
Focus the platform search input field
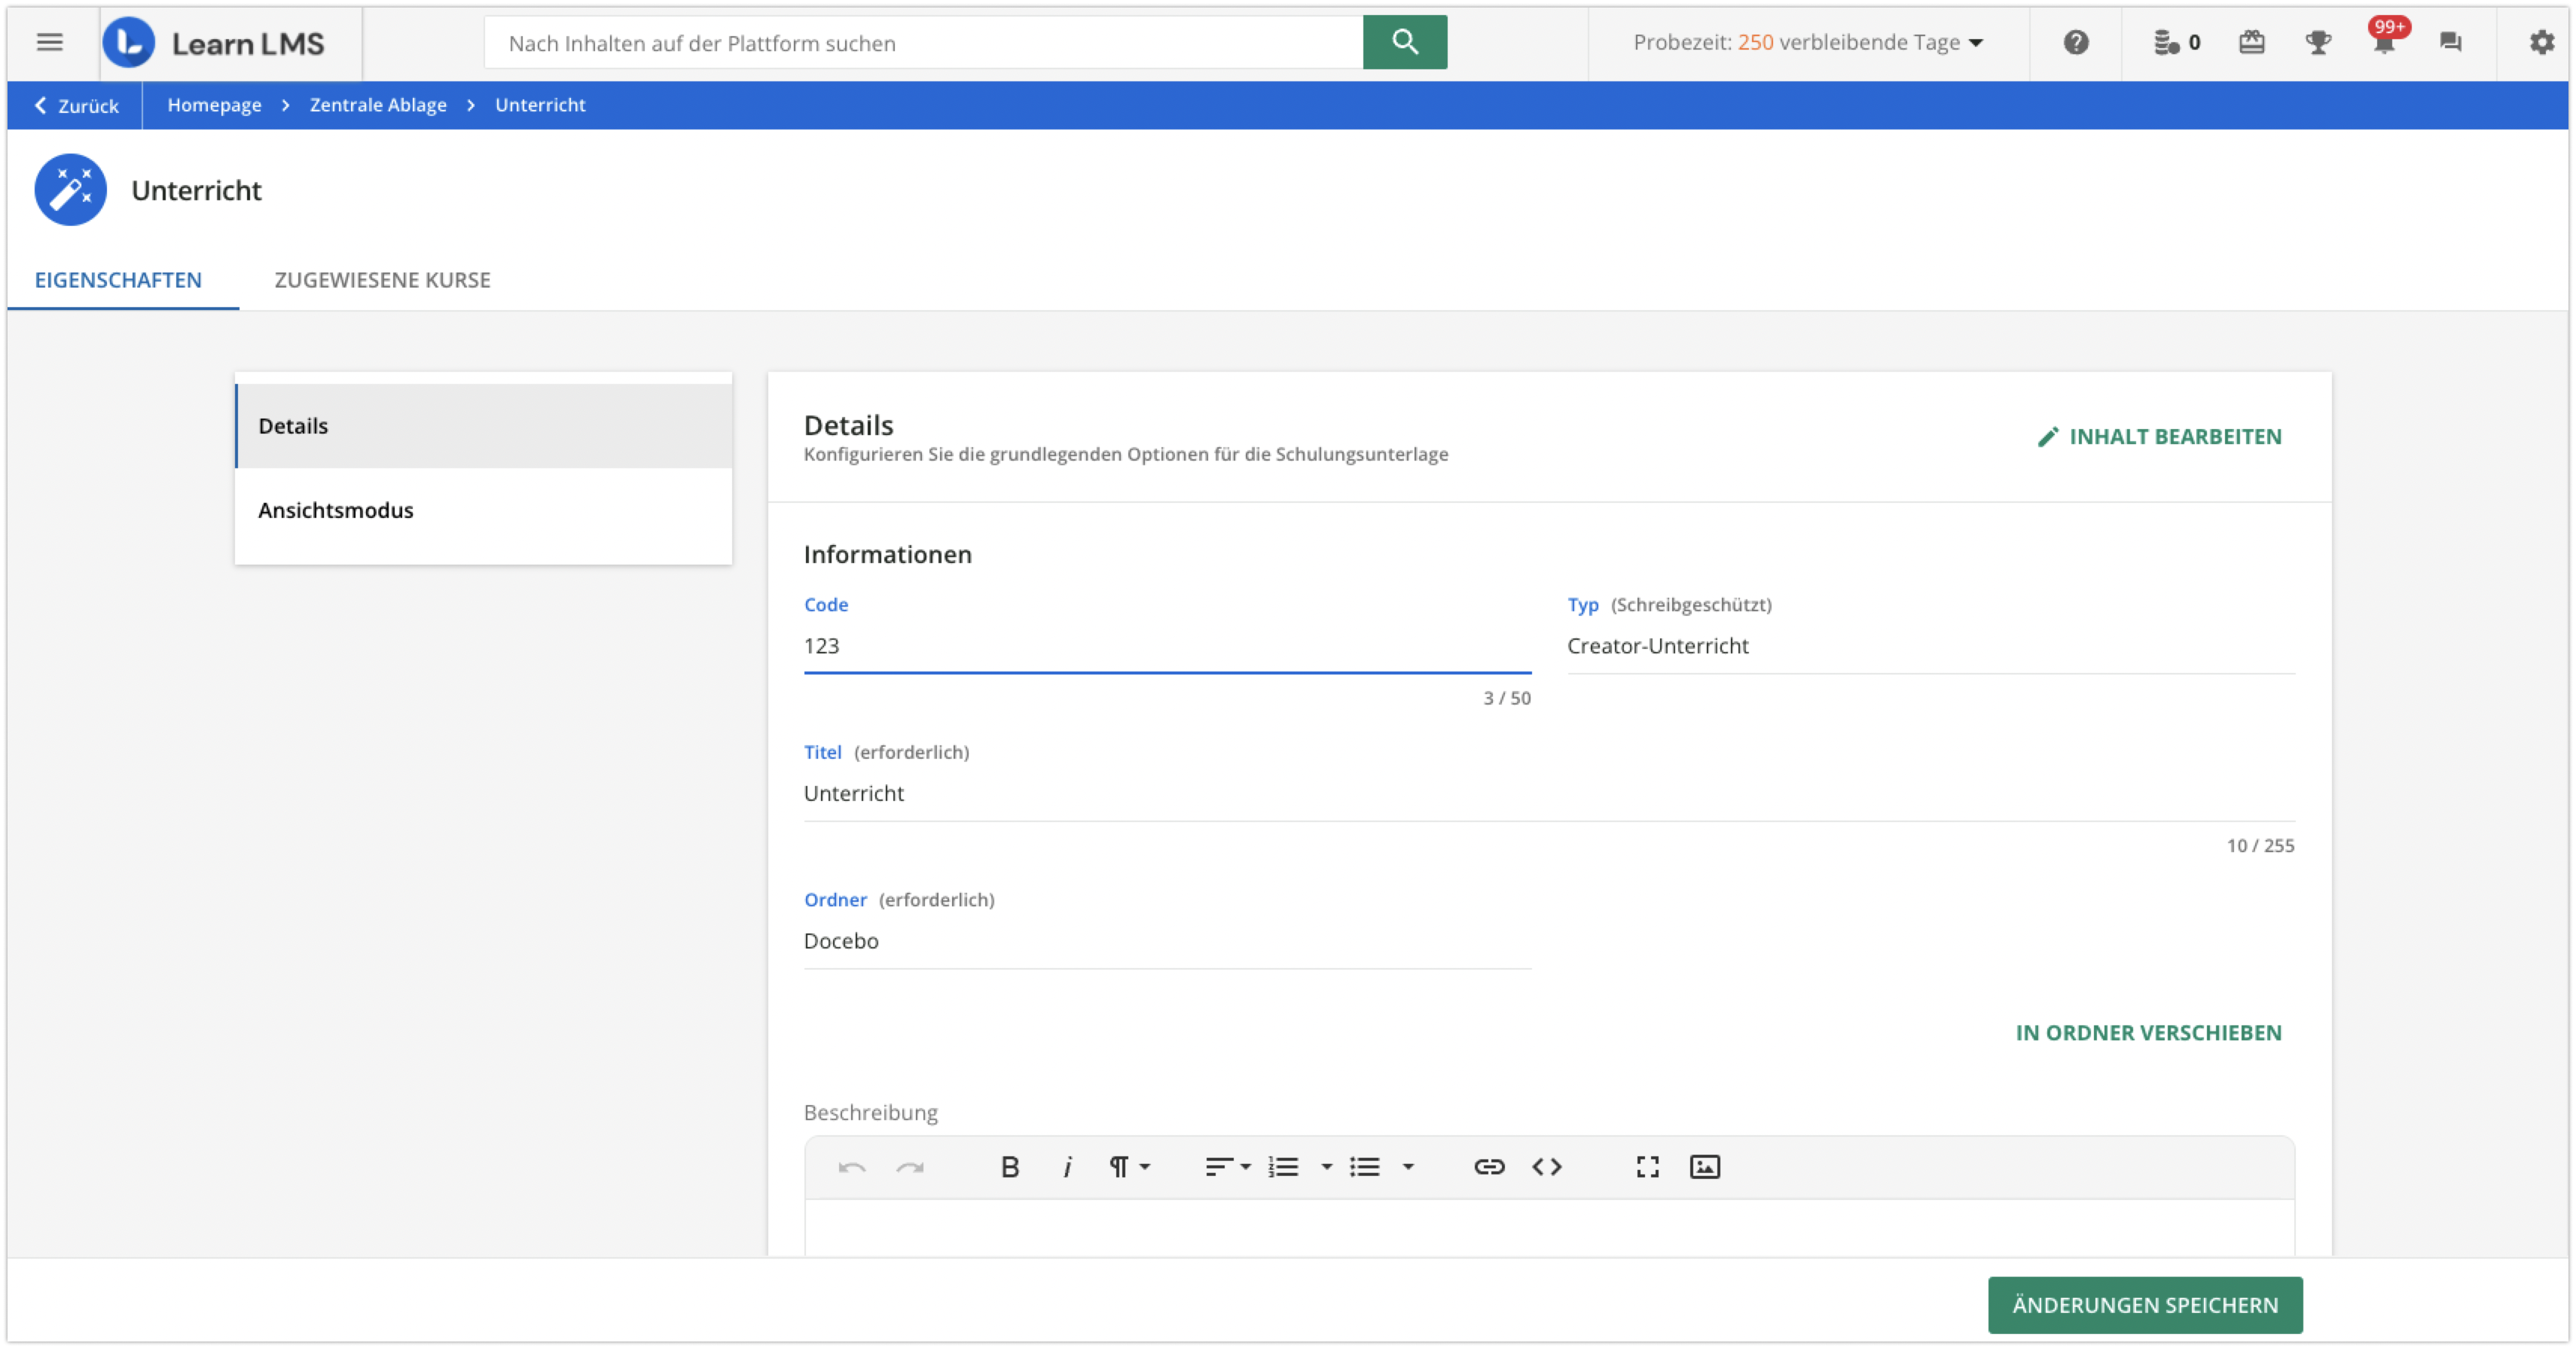923,43
